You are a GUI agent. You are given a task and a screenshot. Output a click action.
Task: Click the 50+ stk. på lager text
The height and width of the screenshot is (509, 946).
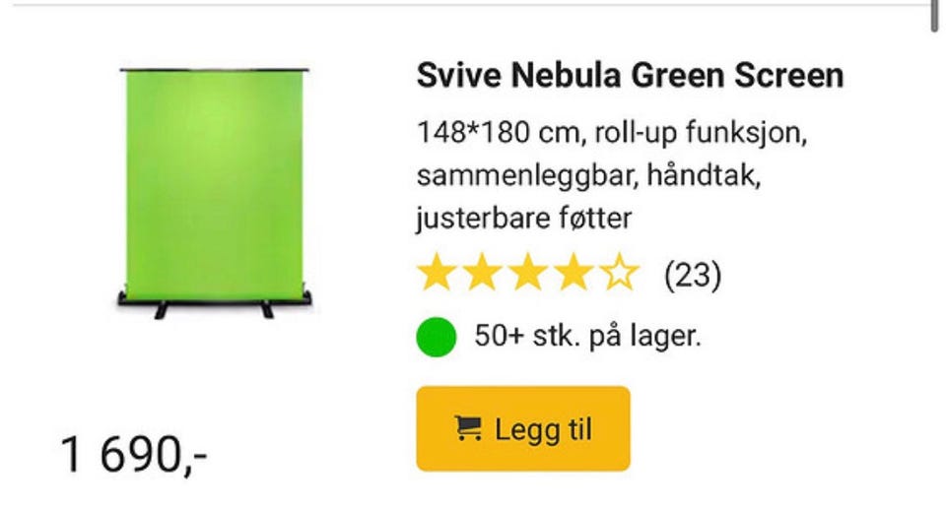(x=587, y=336)
